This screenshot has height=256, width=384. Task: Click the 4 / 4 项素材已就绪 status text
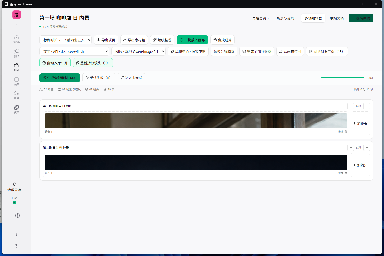tap(55, 27)
